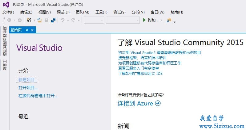Click the 在源代码管理中打开... link

[x=38, y=96]
